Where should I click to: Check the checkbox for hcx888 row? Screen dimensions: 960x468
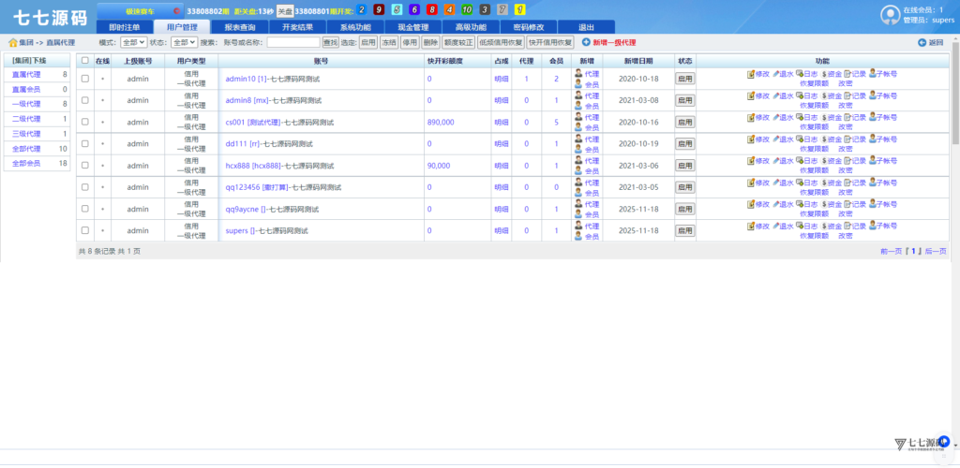click(x=85, y=165)
